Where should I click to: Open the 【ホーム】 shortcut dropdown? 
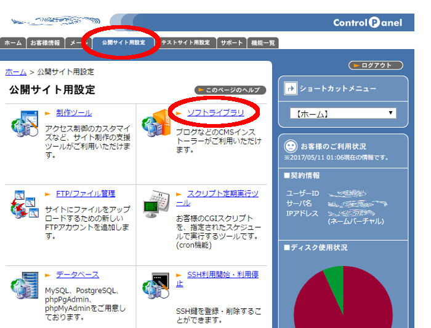[342, 114]
